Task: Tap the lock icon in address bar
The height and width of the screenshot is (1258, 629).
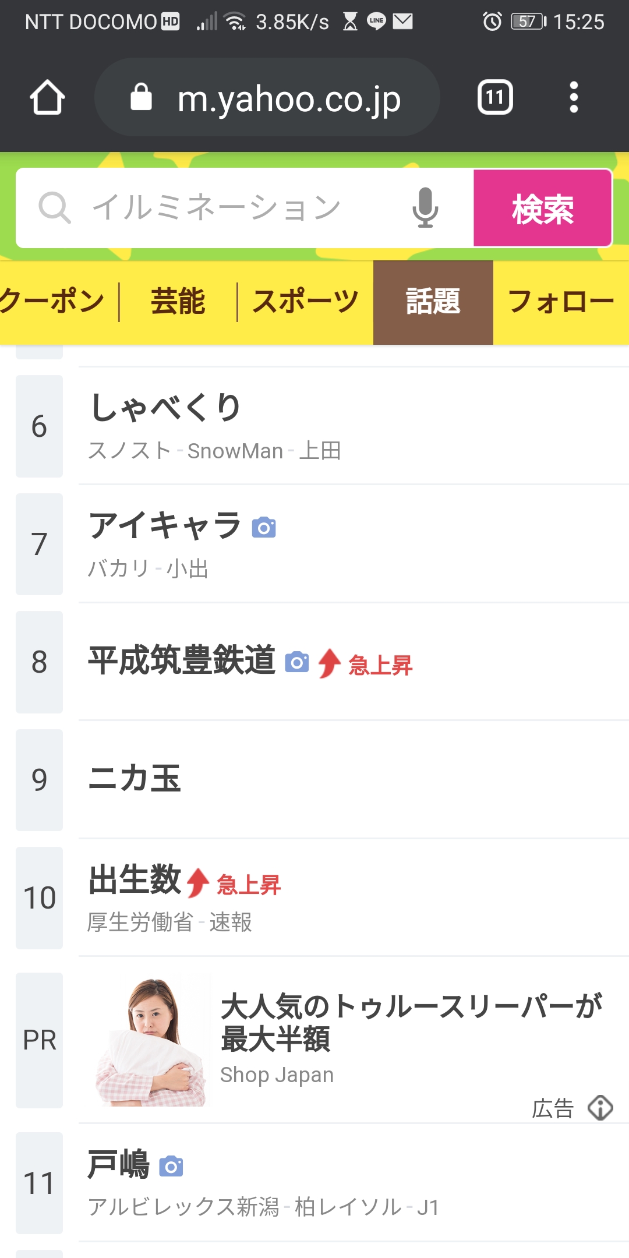Action: coord(141,97)
